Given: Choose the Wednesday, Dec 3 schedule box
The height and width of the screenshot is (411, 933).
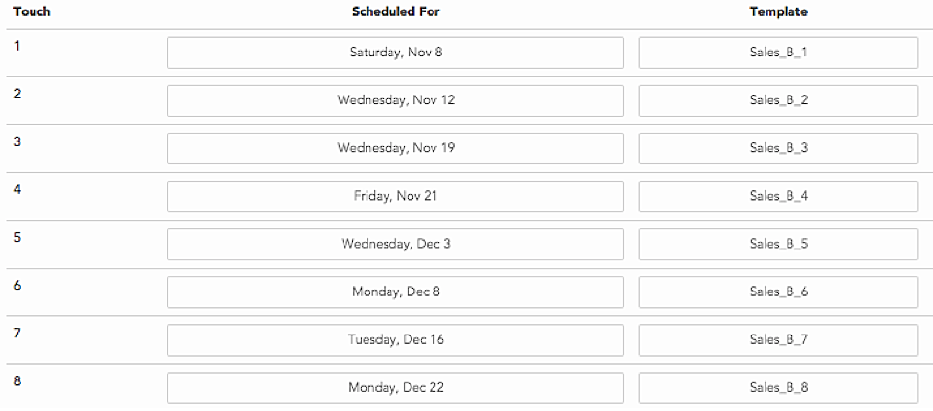Looking at the screenshot, I should click(396, 244).
